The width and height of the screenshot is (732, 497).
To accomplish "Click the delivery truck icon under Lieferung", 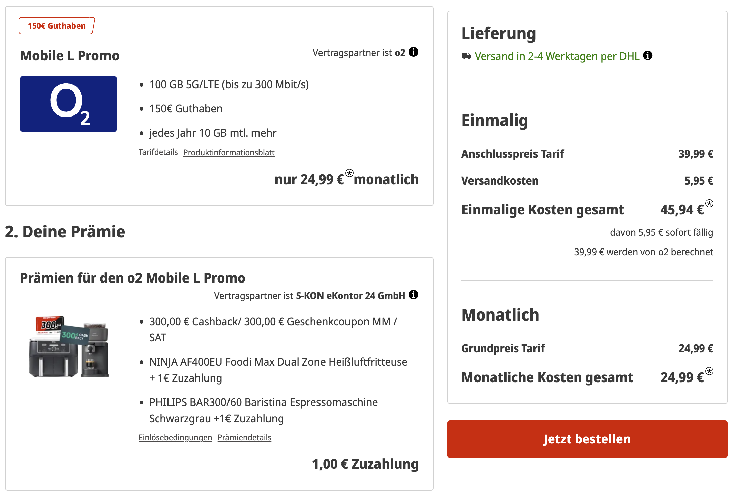I will tap(466, 56).
